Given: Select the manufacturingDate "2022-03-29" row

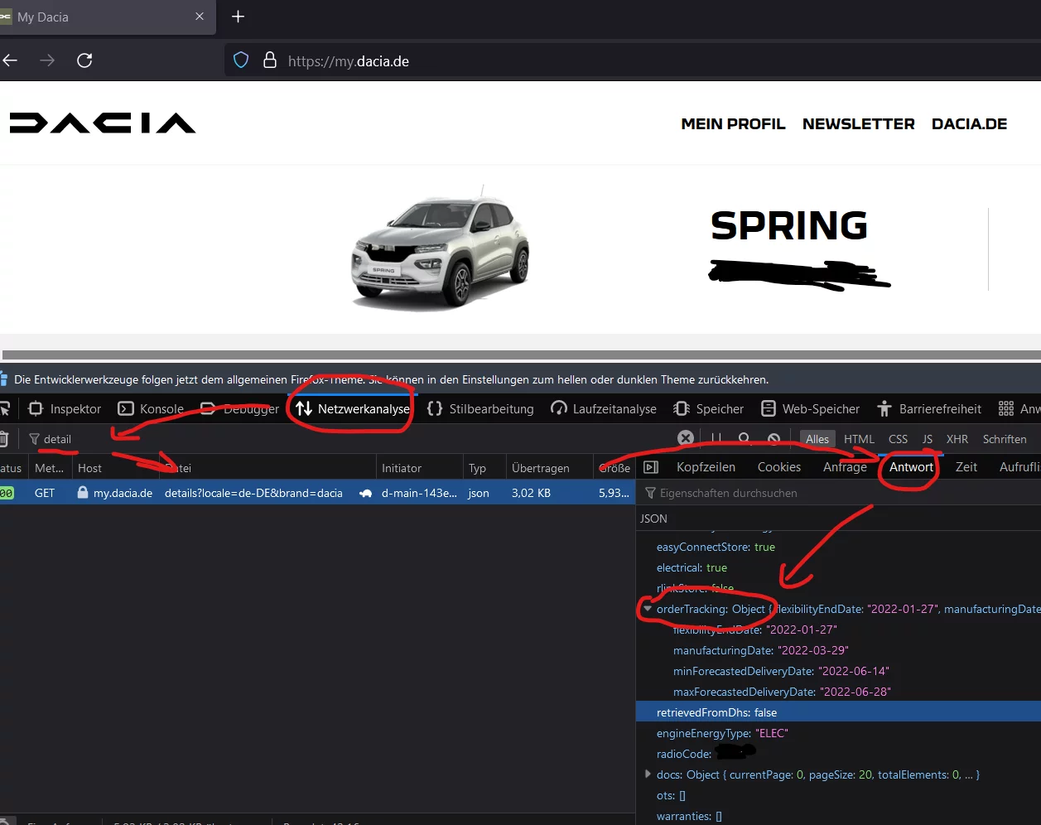Looking at the screenshot, I should coord(838,650).
